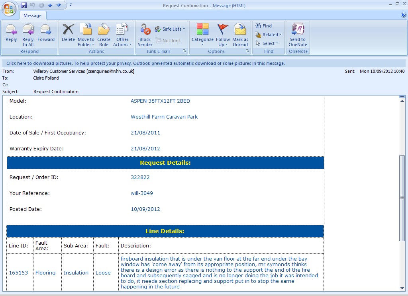This screenshot has width=408, height=296.
Task: Open the Follow Up flag dropdown
Action: pos(223,42)
